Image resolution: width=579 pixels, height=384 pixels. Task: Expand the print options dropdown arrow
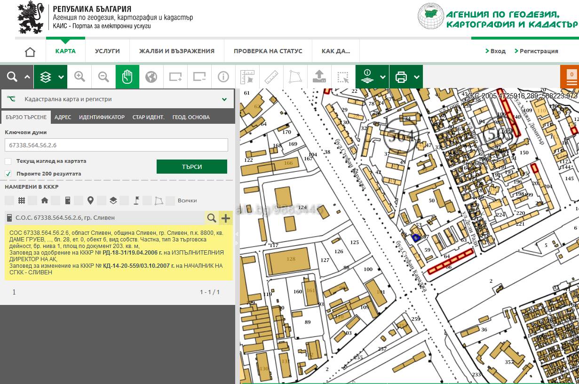click(416, 77)
